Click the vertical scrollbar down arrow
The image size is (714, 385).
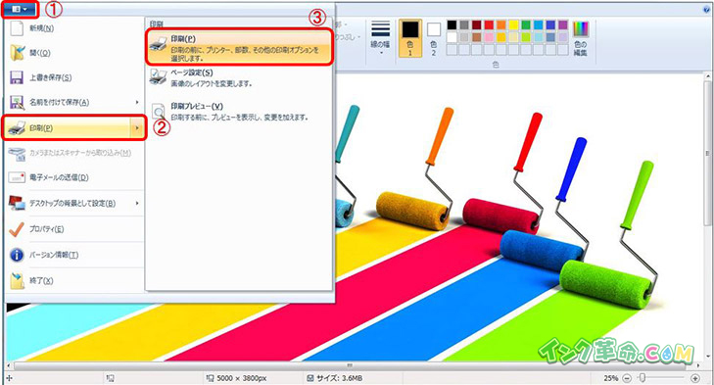click(707, 358)
